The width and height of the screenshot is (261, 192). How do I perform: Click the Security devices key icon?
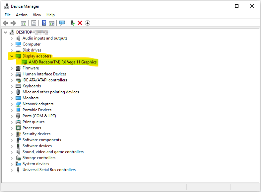click(x=18, y=134)
